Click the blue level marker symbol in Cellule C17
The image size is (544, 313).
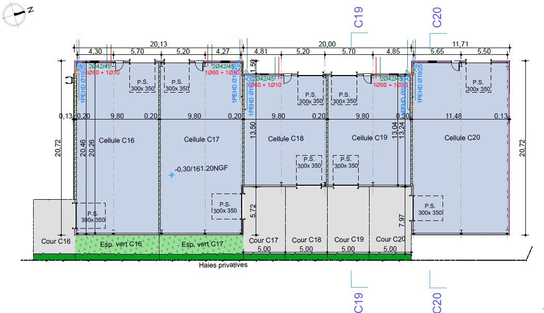[x=171, y=175]
